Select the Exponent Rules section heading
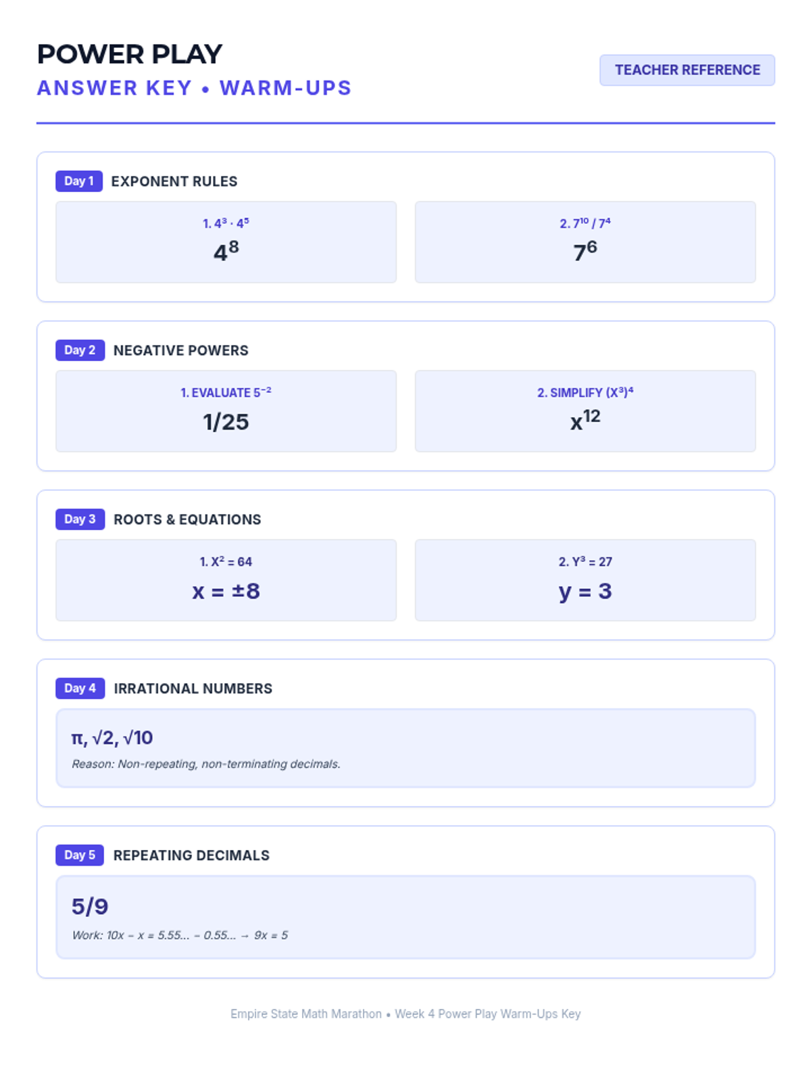The height and width of the screenshot is (1082, 811). [174, 181]
